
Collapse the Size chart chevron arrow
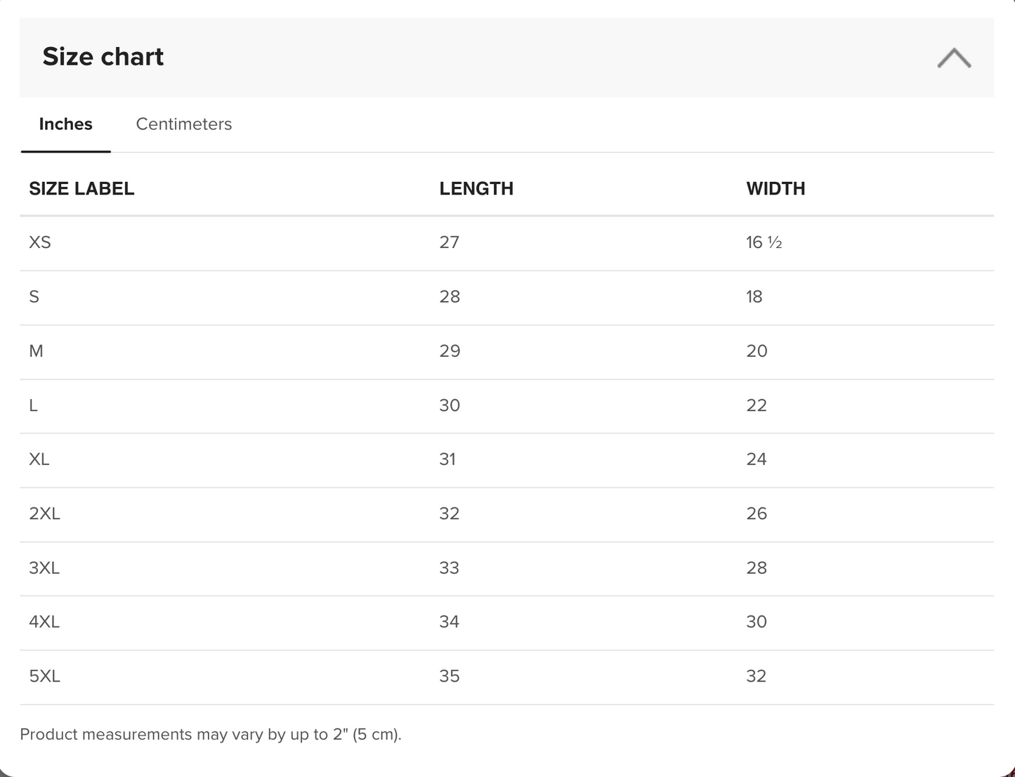point(954,58)
